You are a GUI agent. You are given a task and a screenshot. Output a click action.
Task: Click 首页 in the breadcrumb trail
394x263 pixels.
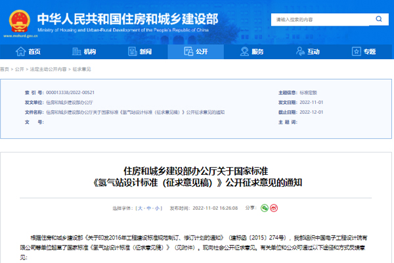click(x=5, y=69)
